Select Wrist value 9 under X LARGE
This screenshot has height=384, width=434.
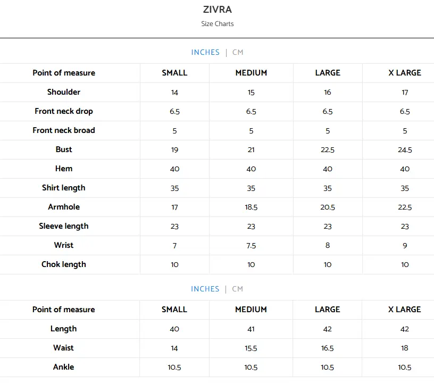[405, 245]
